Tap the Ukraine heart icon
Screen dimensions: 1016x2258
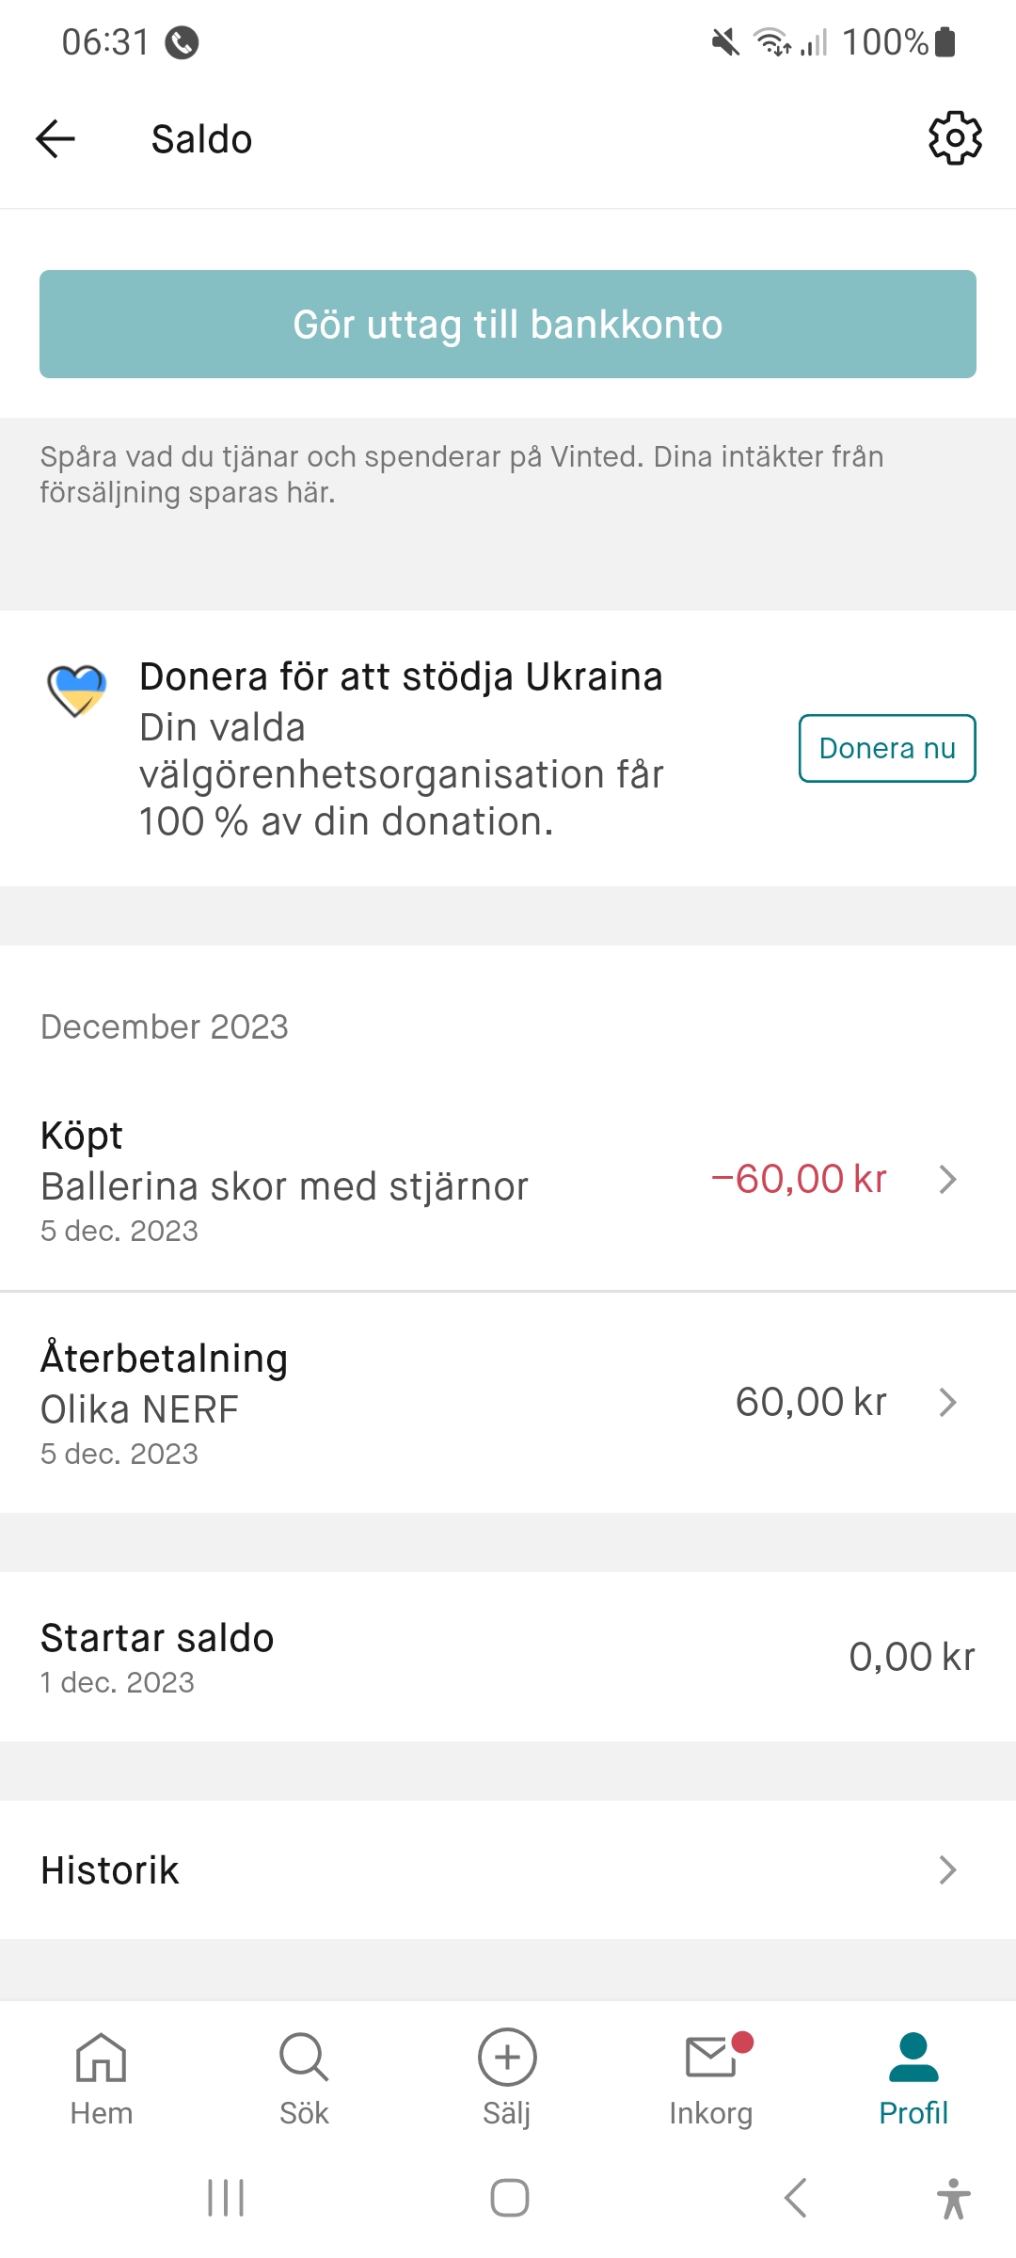click(77, 690)
